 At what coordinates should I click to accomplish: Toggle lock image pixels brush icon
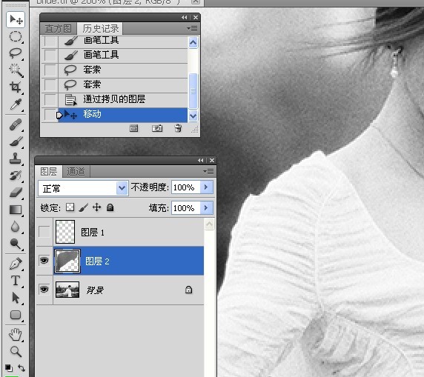(84, 207)
